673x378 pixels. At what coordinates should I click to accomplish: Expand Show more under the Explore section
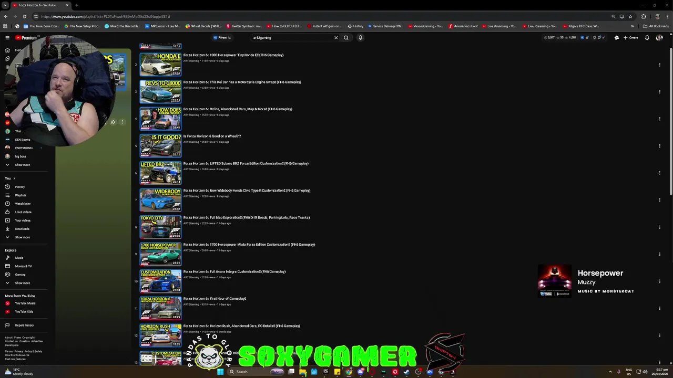(22, 283)
